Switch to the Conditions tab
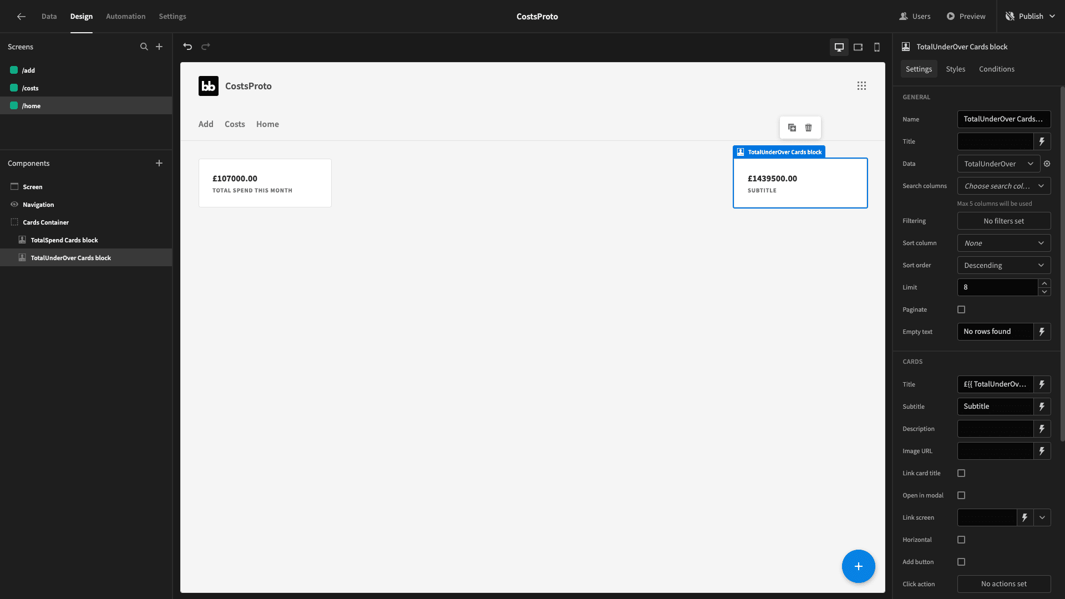The width and height of the screenshot is (1065, 599). click(x=997, y=69)
